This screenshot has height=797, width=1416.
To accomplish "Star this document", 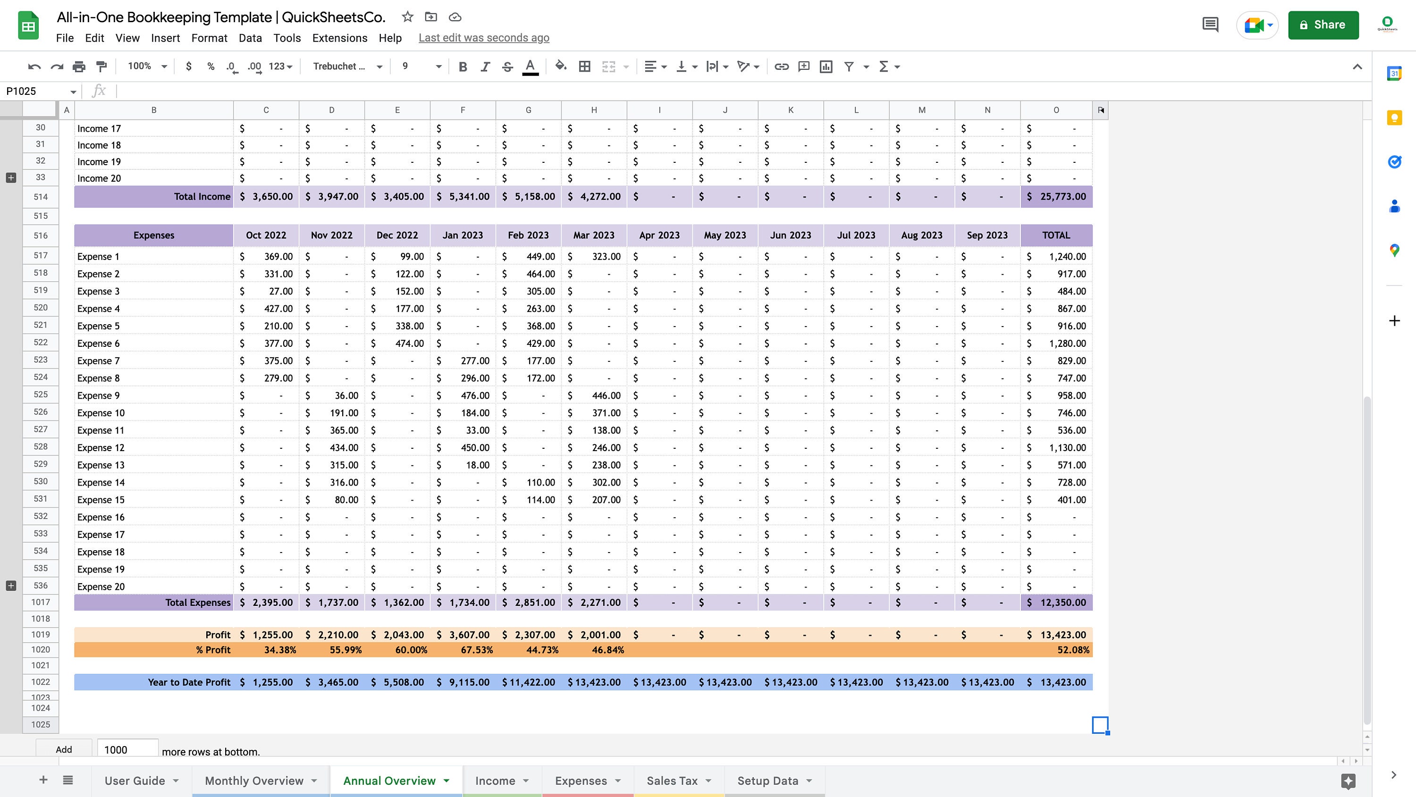I will tap(407, 17).
